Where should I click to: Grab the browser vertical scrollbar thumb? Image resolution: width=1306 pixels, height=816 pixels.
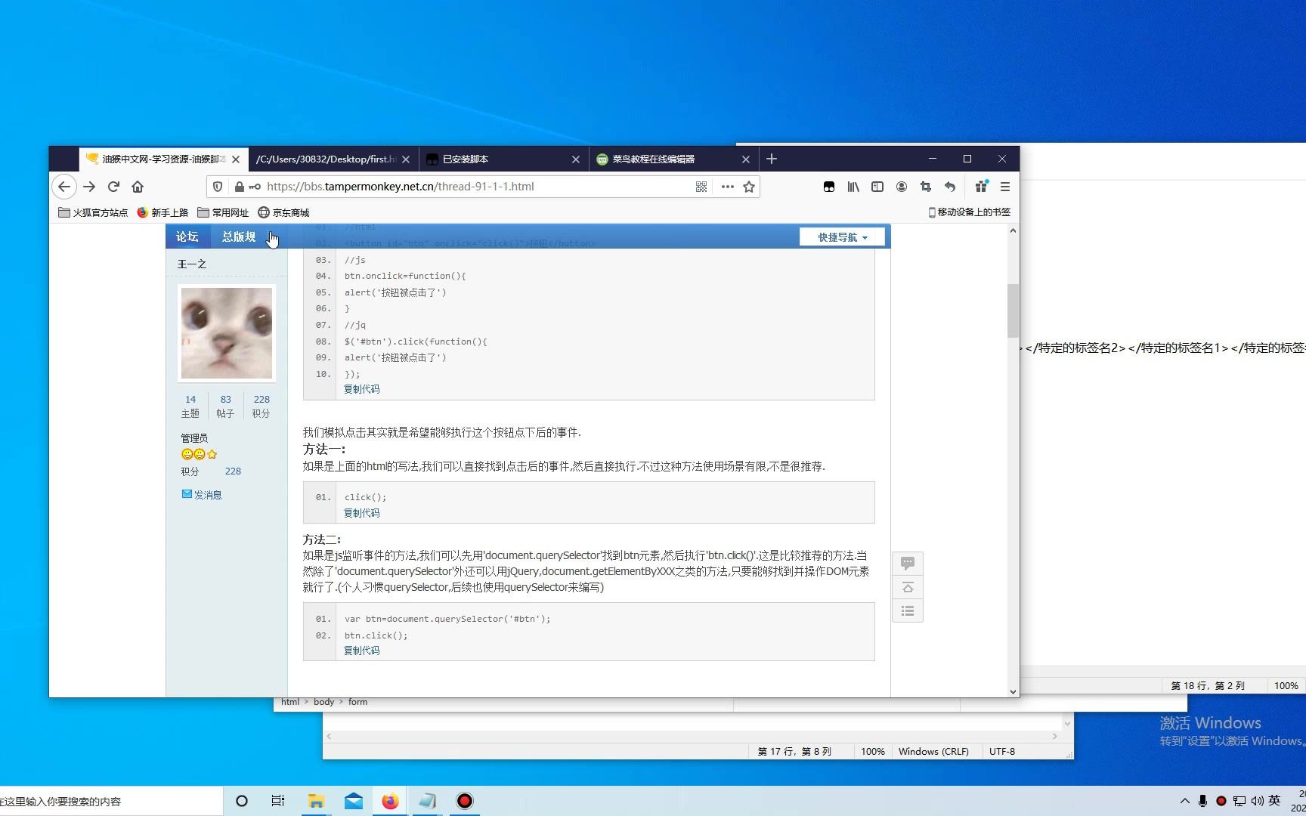pyautogui.click(x=1013, y=311)
